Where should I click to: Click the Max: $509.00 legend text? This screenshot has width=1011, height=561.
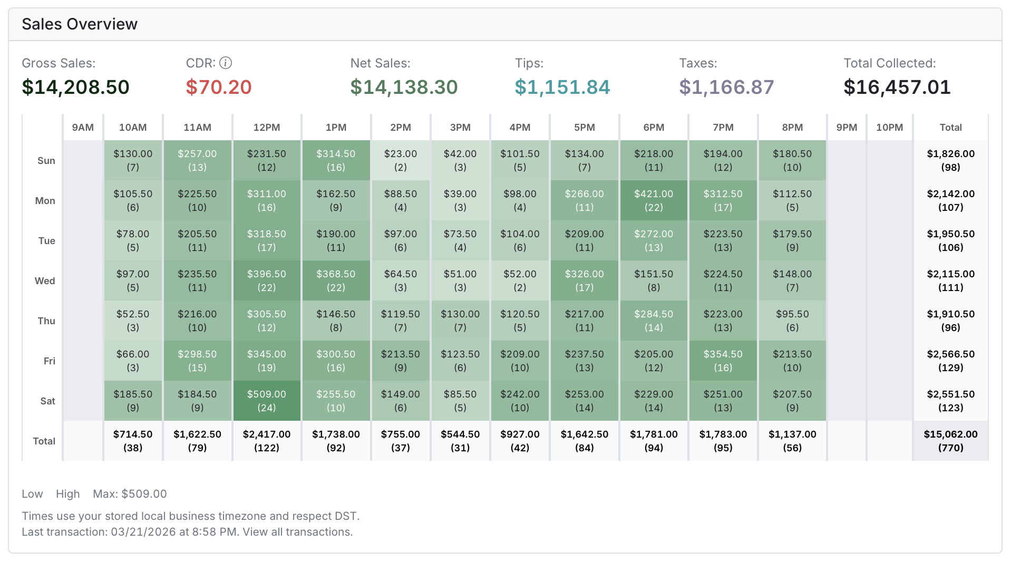[x=130, y=494]
